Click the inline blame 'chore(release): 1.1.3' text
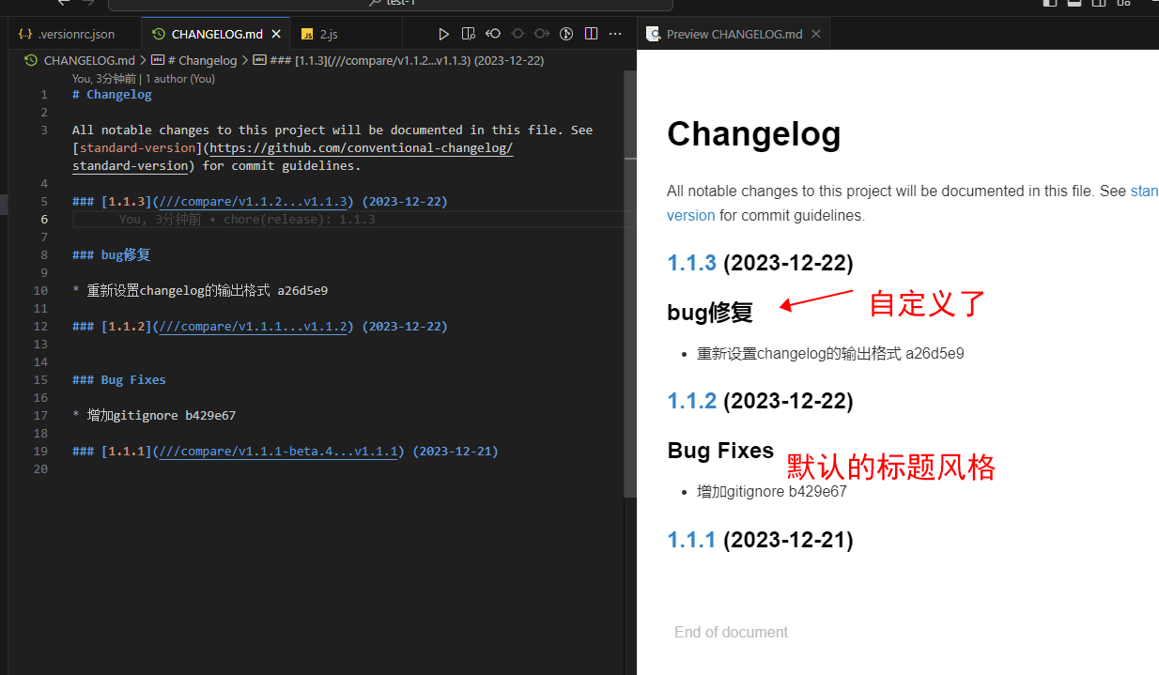Image resolution: width=1159 pixels, height=675 pixels. coord(300,220)
